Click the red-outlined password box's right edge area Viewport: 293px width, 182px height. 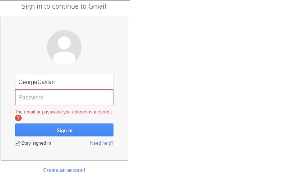click(x=108, y=97)
